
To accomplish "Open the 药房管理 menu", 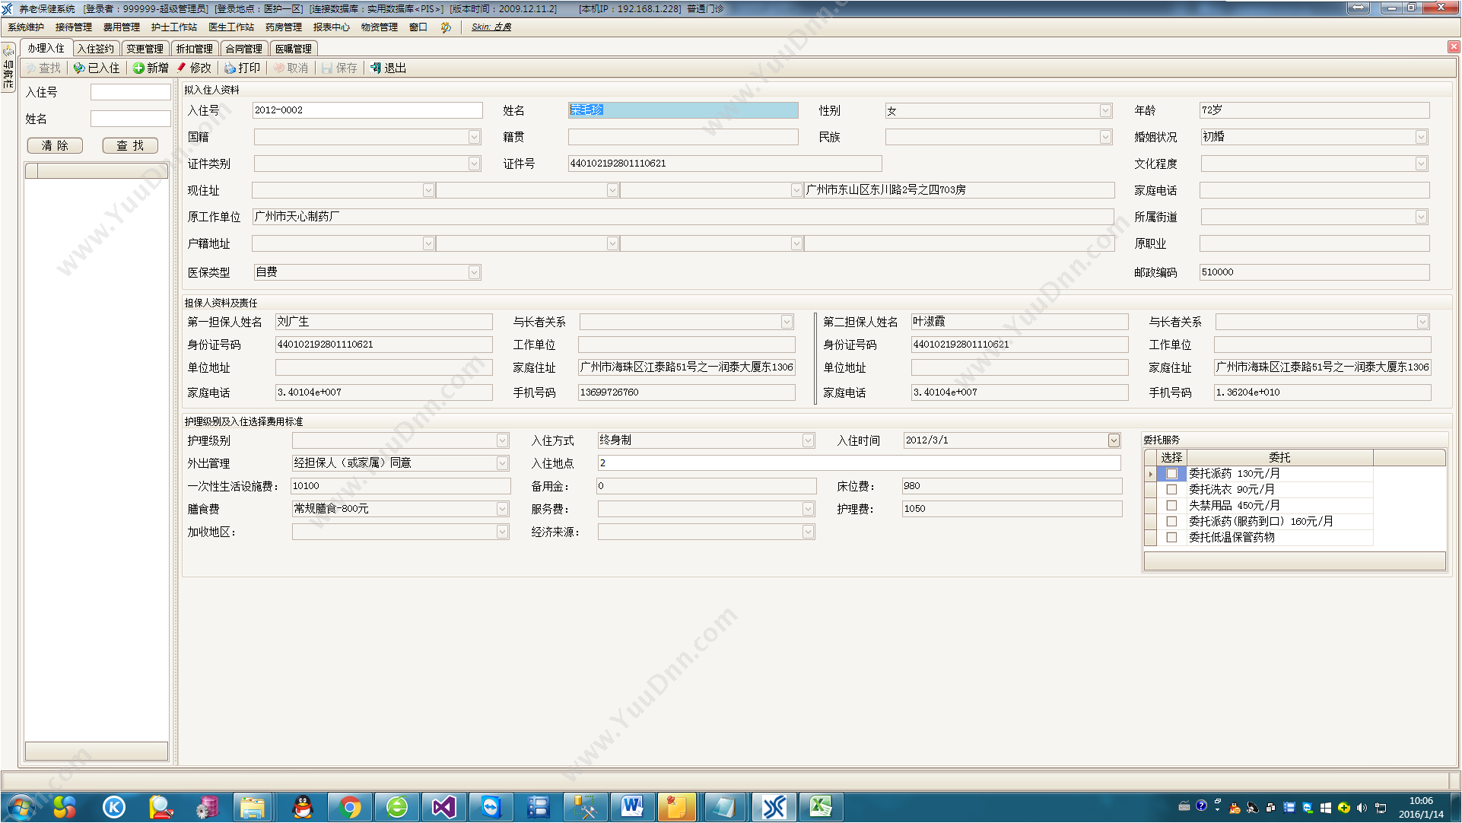I will pyautogui.click(x=284, y=27).
